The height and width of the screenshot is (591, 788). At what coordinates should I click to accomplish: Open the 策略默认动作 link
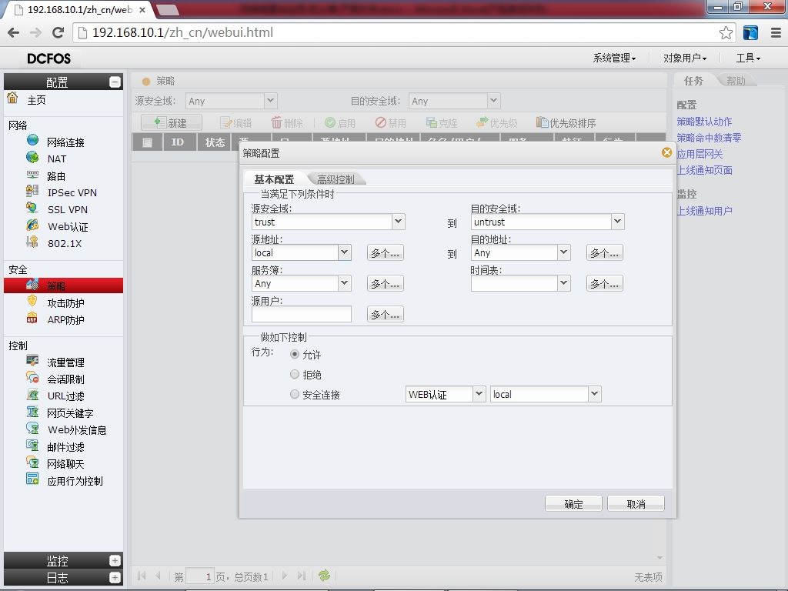click(704, 122)
